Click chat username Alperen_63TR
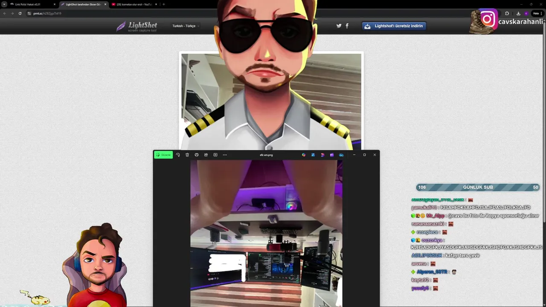The width and height of the screenshot is (546, 307). click(x=432, y=272)
